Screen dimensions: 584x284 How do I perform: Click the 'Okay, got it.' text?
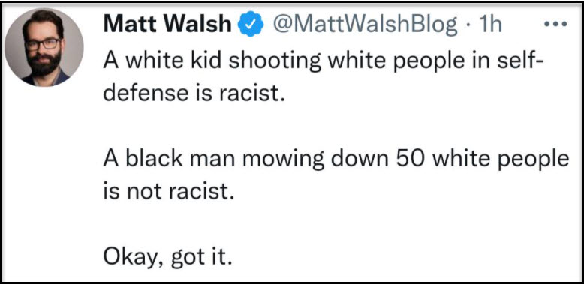pyautogui.click(x=167, y=256)
